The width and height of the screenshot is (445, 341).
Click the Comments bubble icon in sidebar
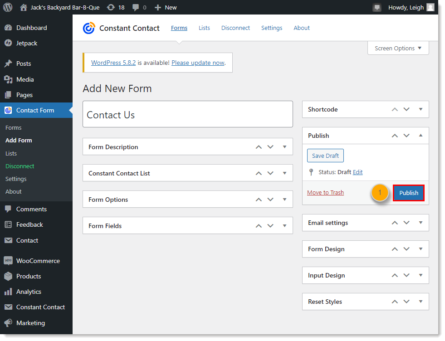(8, 209)
